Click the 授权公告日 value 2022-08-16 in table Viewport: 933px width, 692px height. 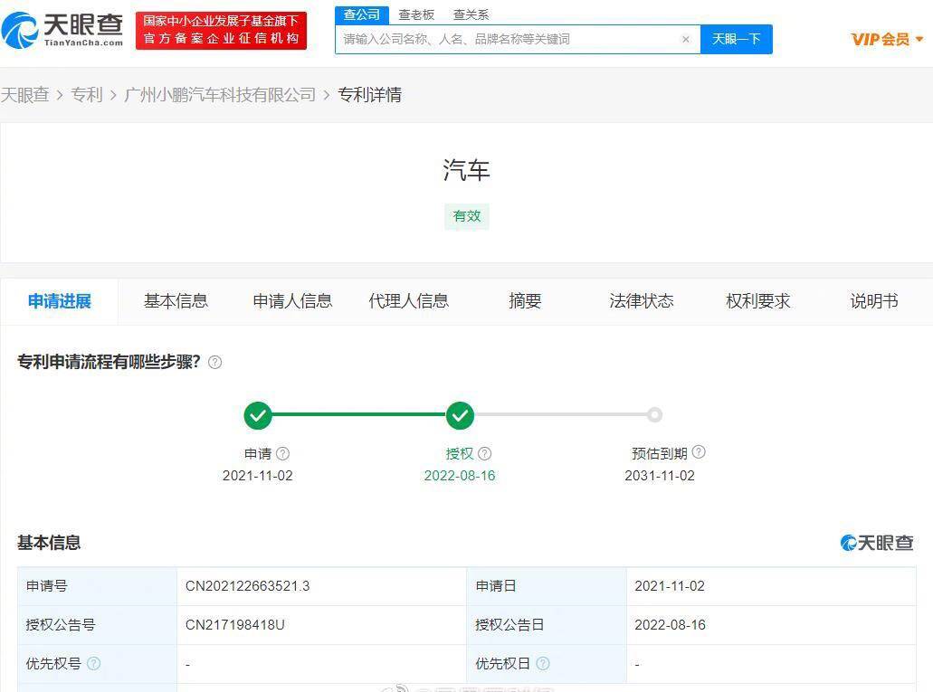[x=670, y=625]
